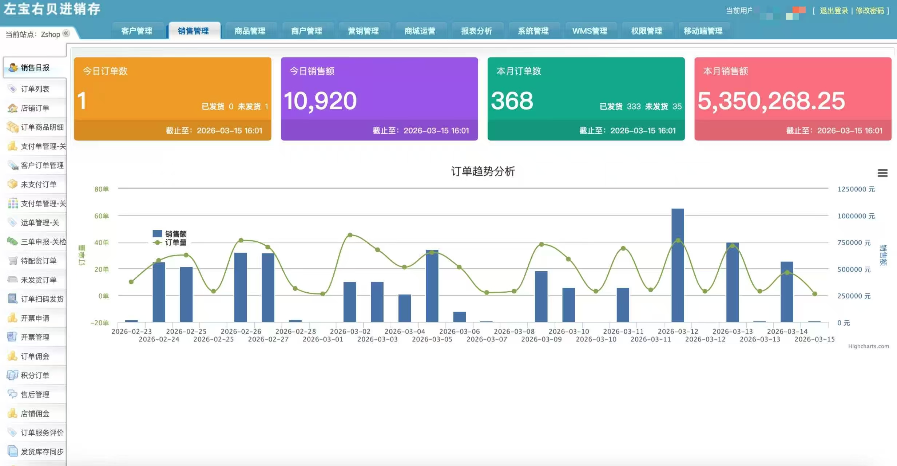Open the 销售管理 tab

(x=194, y=31)
